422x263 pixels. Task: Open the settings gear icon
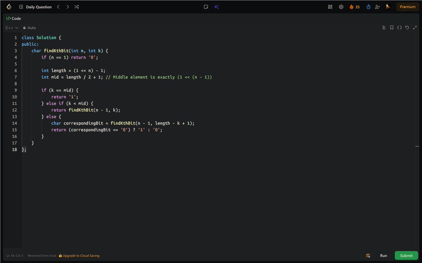[x=341, y=7]
